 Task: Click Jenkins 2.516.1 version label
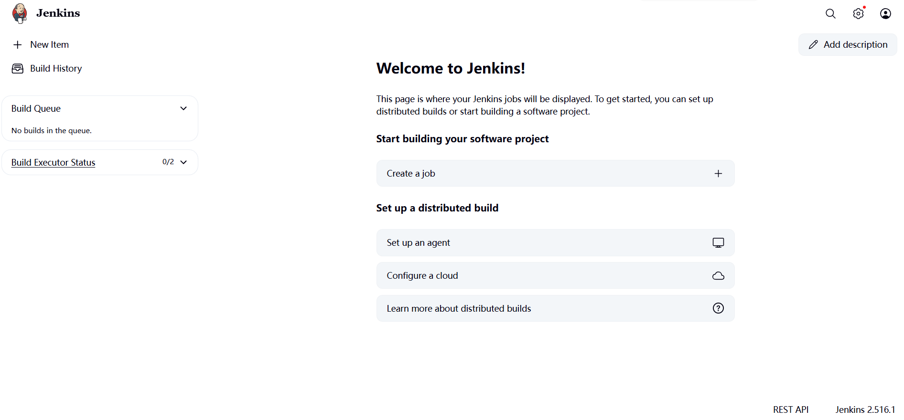(865, 410)
